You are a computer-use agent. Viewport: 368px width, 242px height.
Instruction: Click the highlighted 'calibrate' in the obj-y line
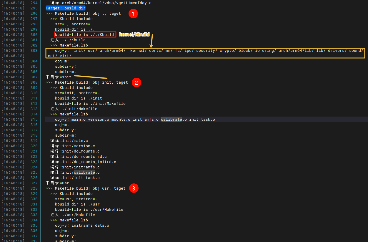(171, 120)
